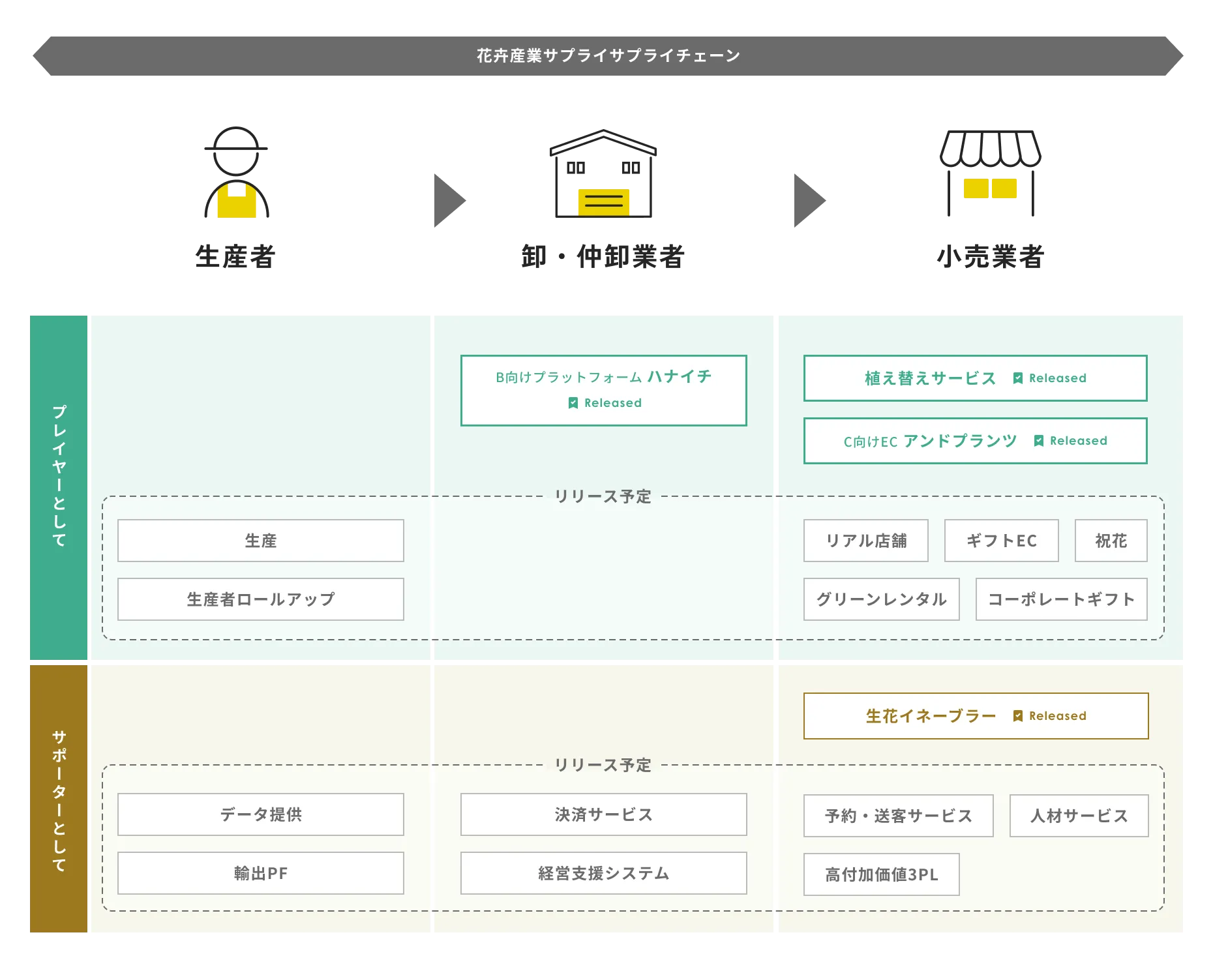Toggle the 生産 planned item
The width and height of the screenshot is (1213, 969).
click(260, 540)
